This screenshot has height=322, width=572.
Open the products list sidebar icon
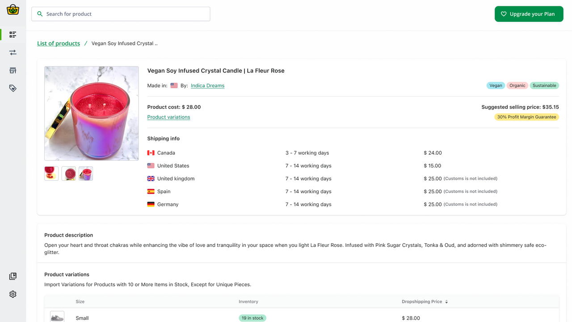13,34
